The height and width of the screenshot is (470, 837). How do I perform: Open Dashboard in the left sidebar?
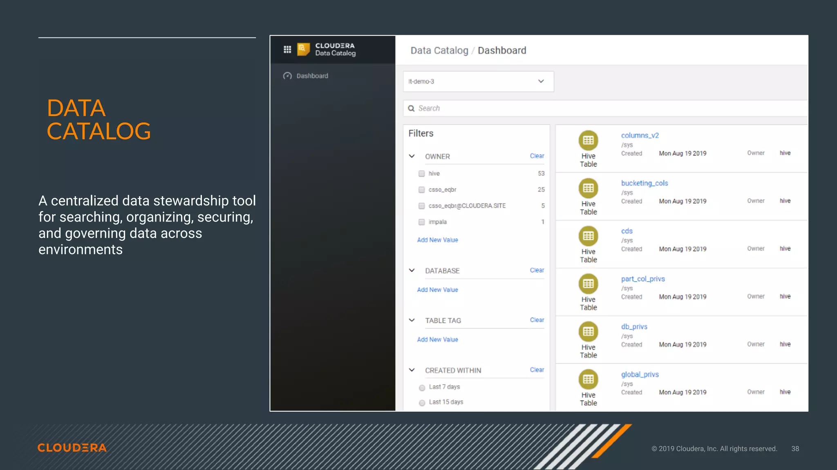tap(312, 76)
